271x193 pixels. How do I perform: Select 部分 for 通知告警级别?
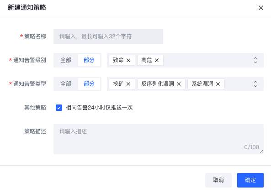click(x=89, y=60)
